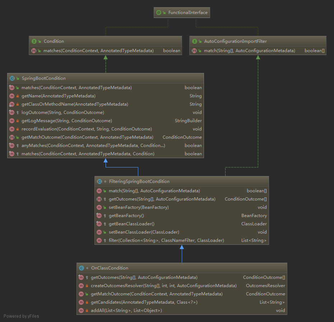Image resolution: width=334 pixels, height=322 pixels.
Task: Click the FunctionalInterface annotation icon
Action: pyautogui.click(x=159, y=13)
